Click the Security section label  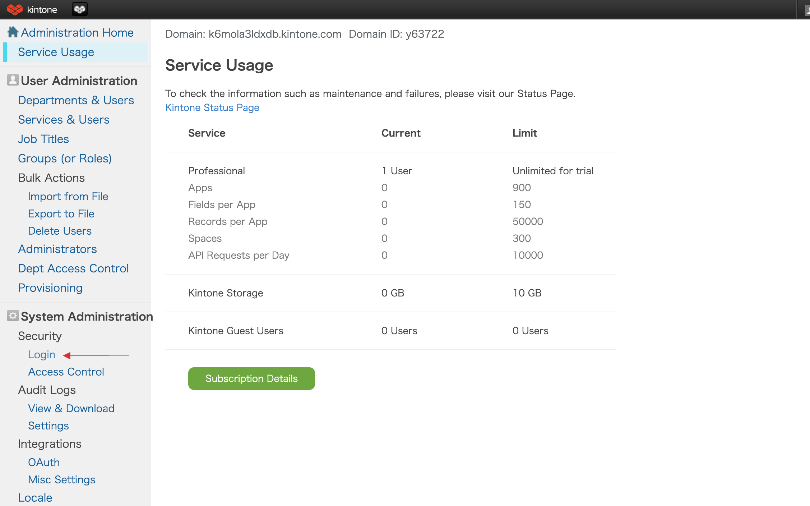[40, 336]
